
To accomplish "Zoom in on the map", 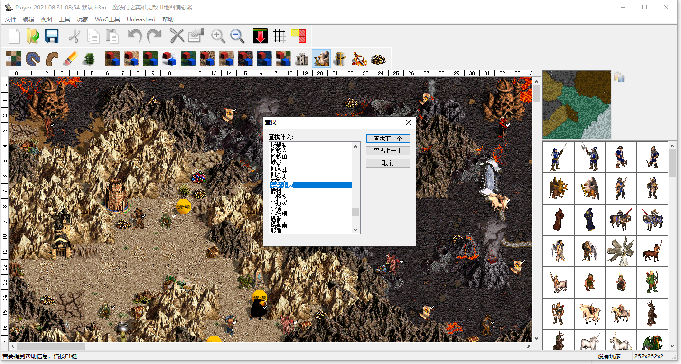I will pos(218,36).
